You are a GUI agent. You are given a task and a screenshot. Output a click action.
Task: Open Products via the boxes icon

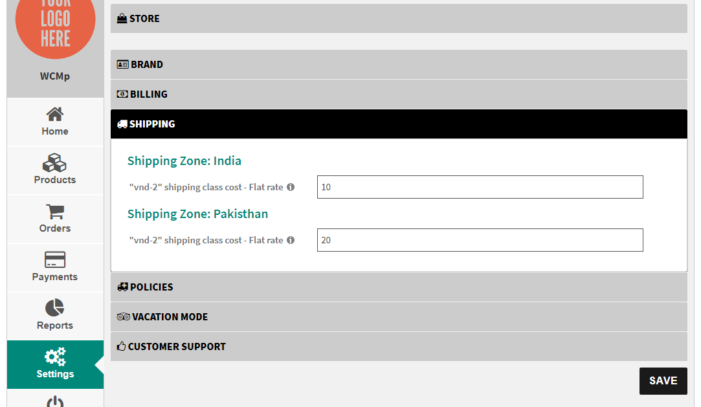55,162
